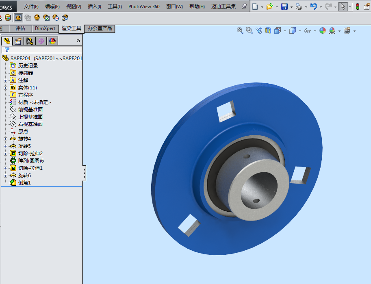This screenshot has width=371, height=284.
Task: Click the New document icon
Action: tap(255, 7)
